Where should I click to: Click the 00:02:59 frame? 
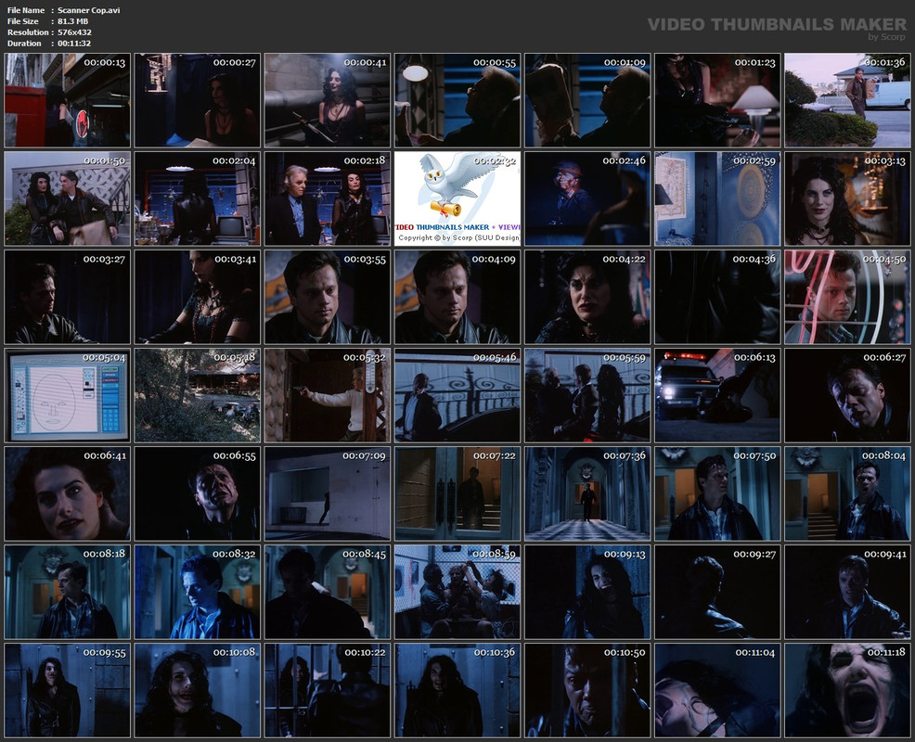click(x=717, y=198)
